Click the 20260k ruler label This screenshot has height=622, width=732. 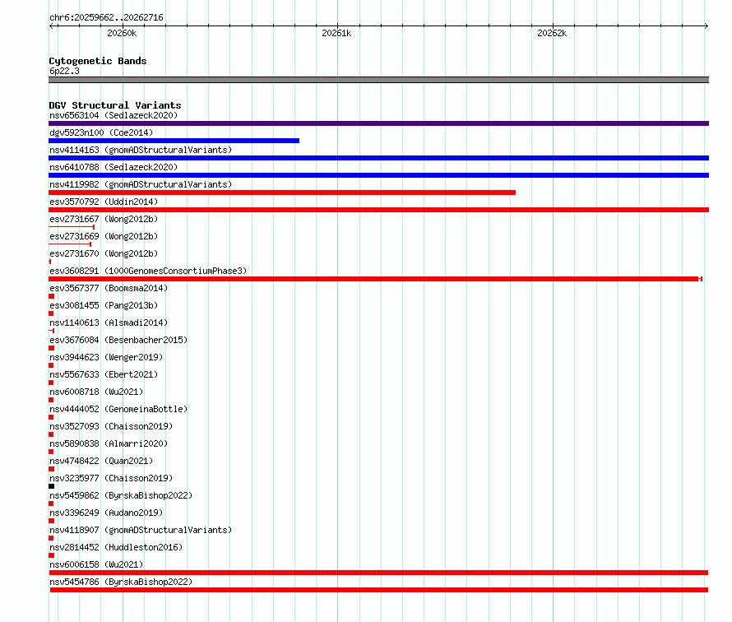coord(122,33)
